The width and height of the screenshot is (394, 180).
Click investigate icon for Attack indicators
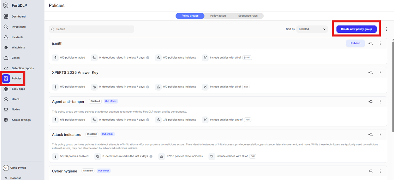pyautogui.click(x=371, y=134)
